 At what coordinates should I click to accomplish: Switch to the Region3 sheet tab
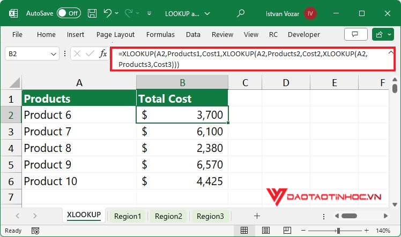tap(210, 216)
